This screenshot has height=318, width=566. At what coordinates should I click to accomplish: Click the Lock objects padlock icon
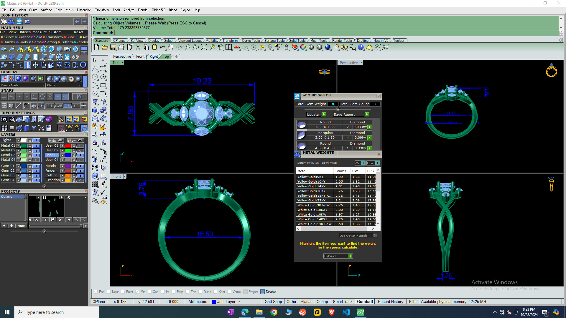coord(286,47)
